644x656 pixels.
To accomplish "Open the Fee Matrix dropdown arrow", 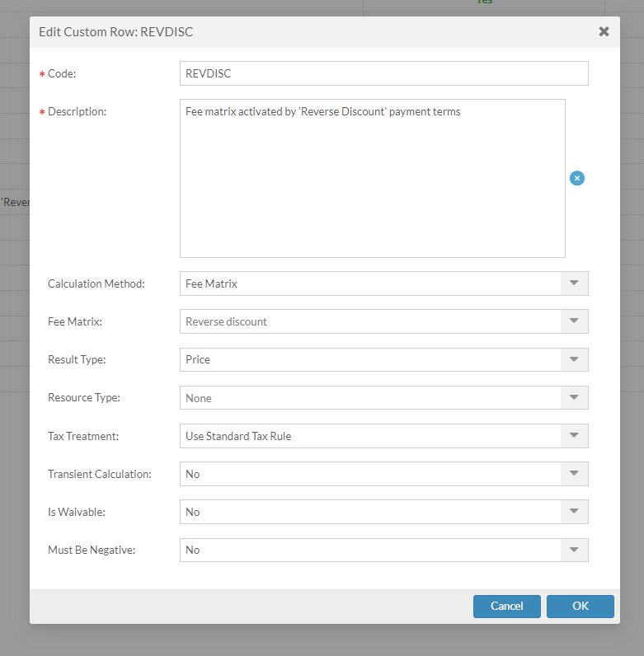I will (x=574, y=321).
